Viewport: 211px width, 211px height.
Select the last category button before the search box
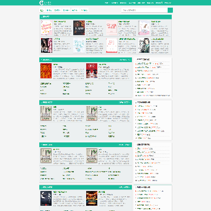84,10
